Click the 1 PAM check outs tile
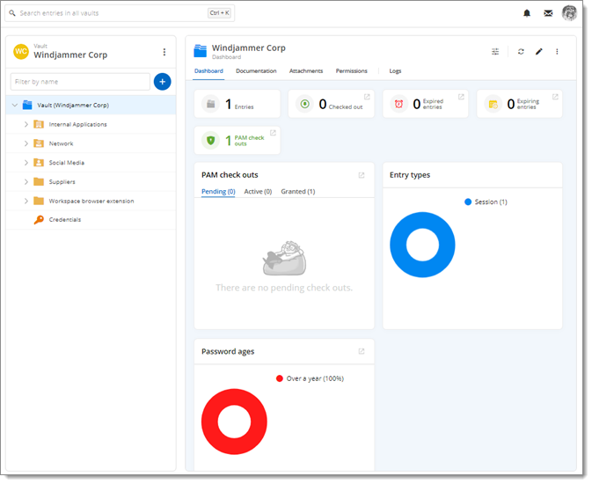 coord(236,140)
